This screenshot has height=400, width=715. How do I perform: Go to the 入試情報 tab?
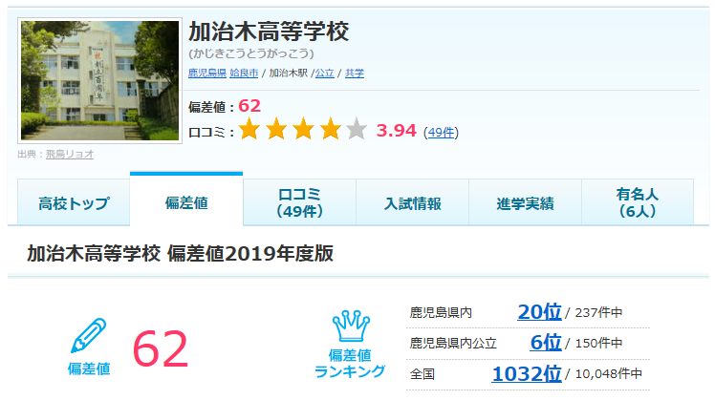(413, 202)
